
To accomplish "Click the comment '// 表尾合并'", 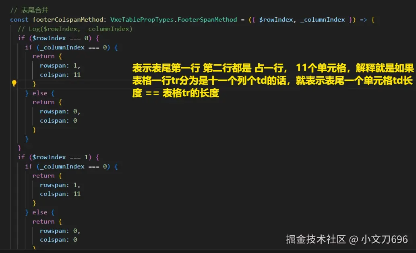I will pyautogui.click(x=29, y=10).
